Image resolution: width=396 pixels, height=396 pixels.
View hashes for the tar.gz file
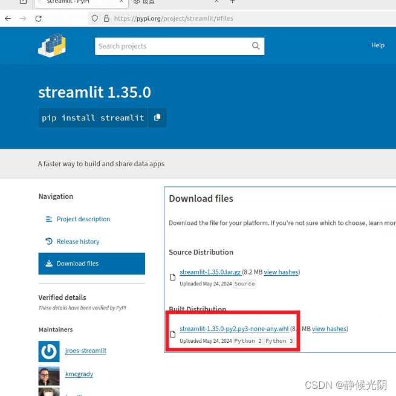point(281,272)
